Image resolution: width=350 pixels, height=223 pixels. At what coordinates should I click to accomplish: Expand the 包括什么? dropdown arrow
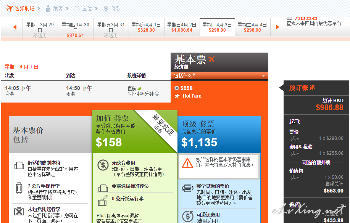click(263, 76)
